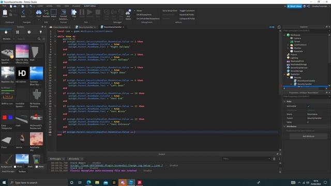The height and width of the screenshot is (186, 331).
Task: Click Expand All Folds action
Action: (x=187, y=14)
